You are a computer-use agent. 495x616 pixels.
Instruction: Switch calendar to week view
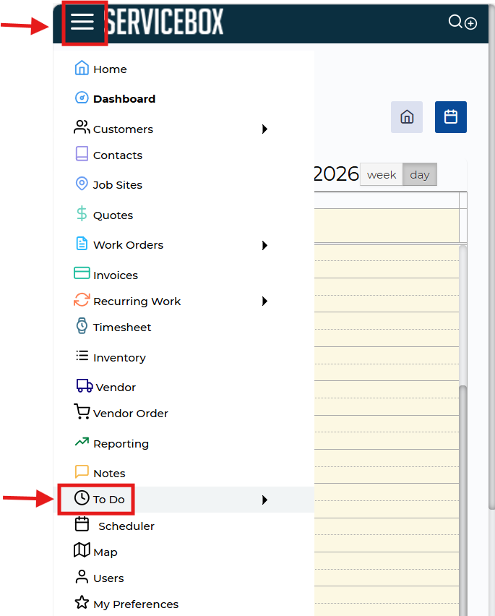pyautogui.click(x=381, y=175)
